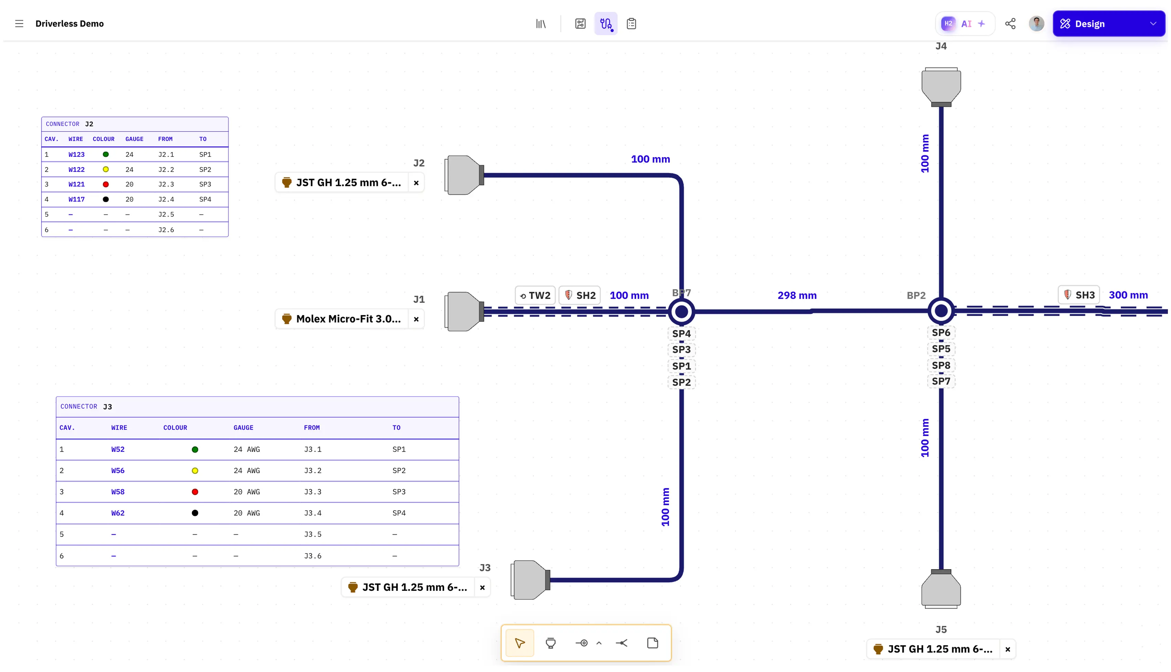
Task: Open the H2 AI assistant
Action: [x=965, y=23]
